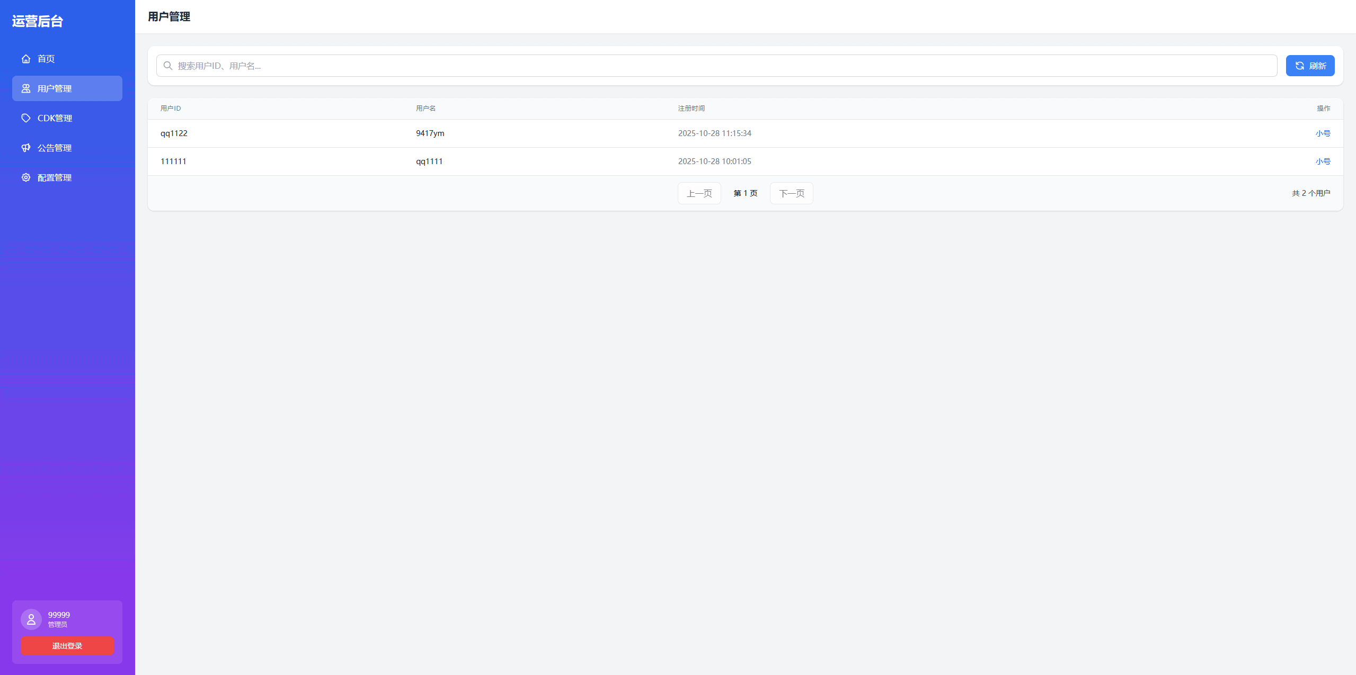Click the tag icon beside CDK管理
The width and height of the screenshot is (1356, 675).
point(25,118)
